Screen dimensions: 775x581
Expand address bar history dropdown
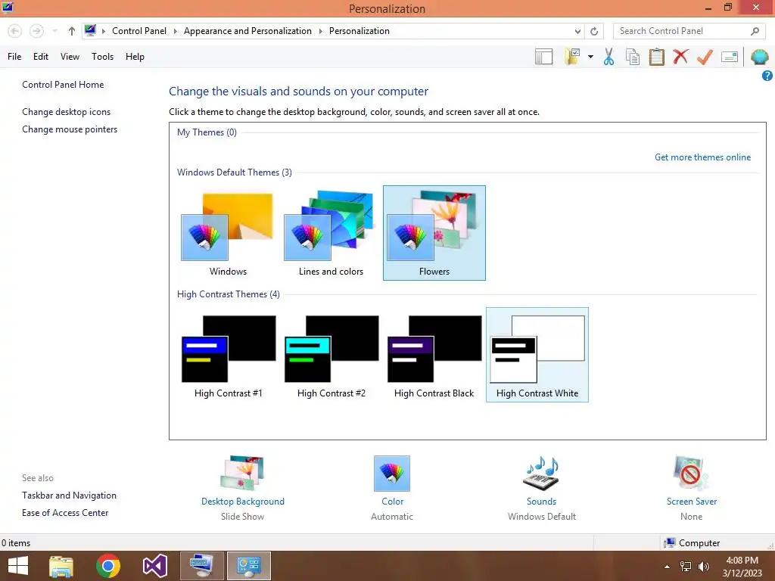pyautogui.click(x=577, y=32)
